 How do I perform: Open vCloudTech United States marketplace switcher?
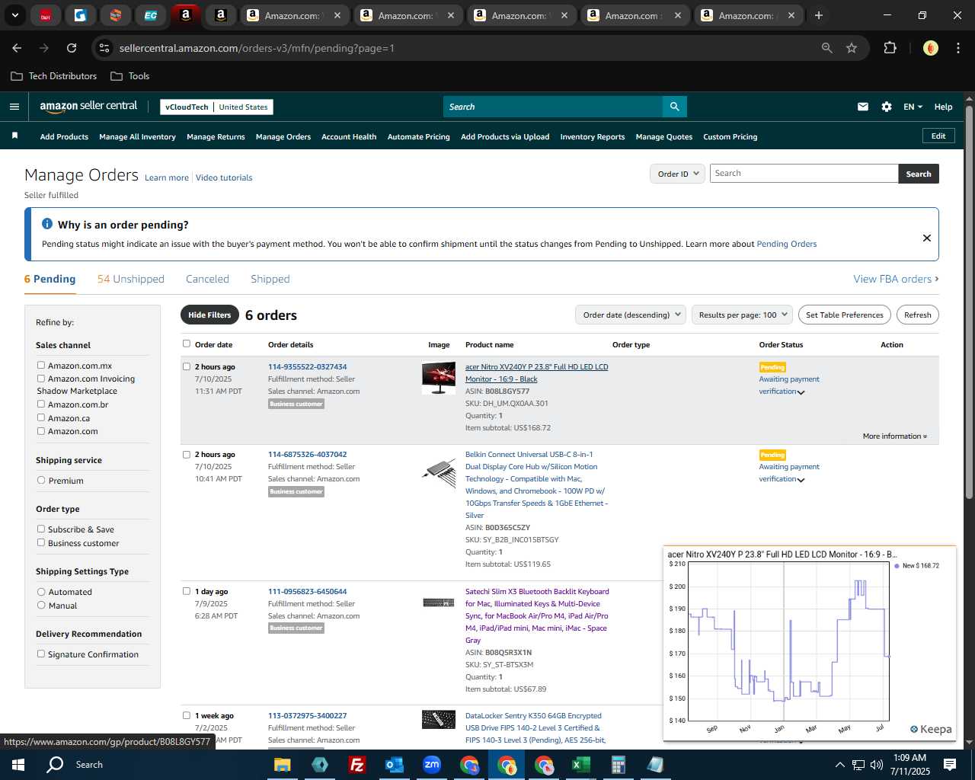point(217,107)
